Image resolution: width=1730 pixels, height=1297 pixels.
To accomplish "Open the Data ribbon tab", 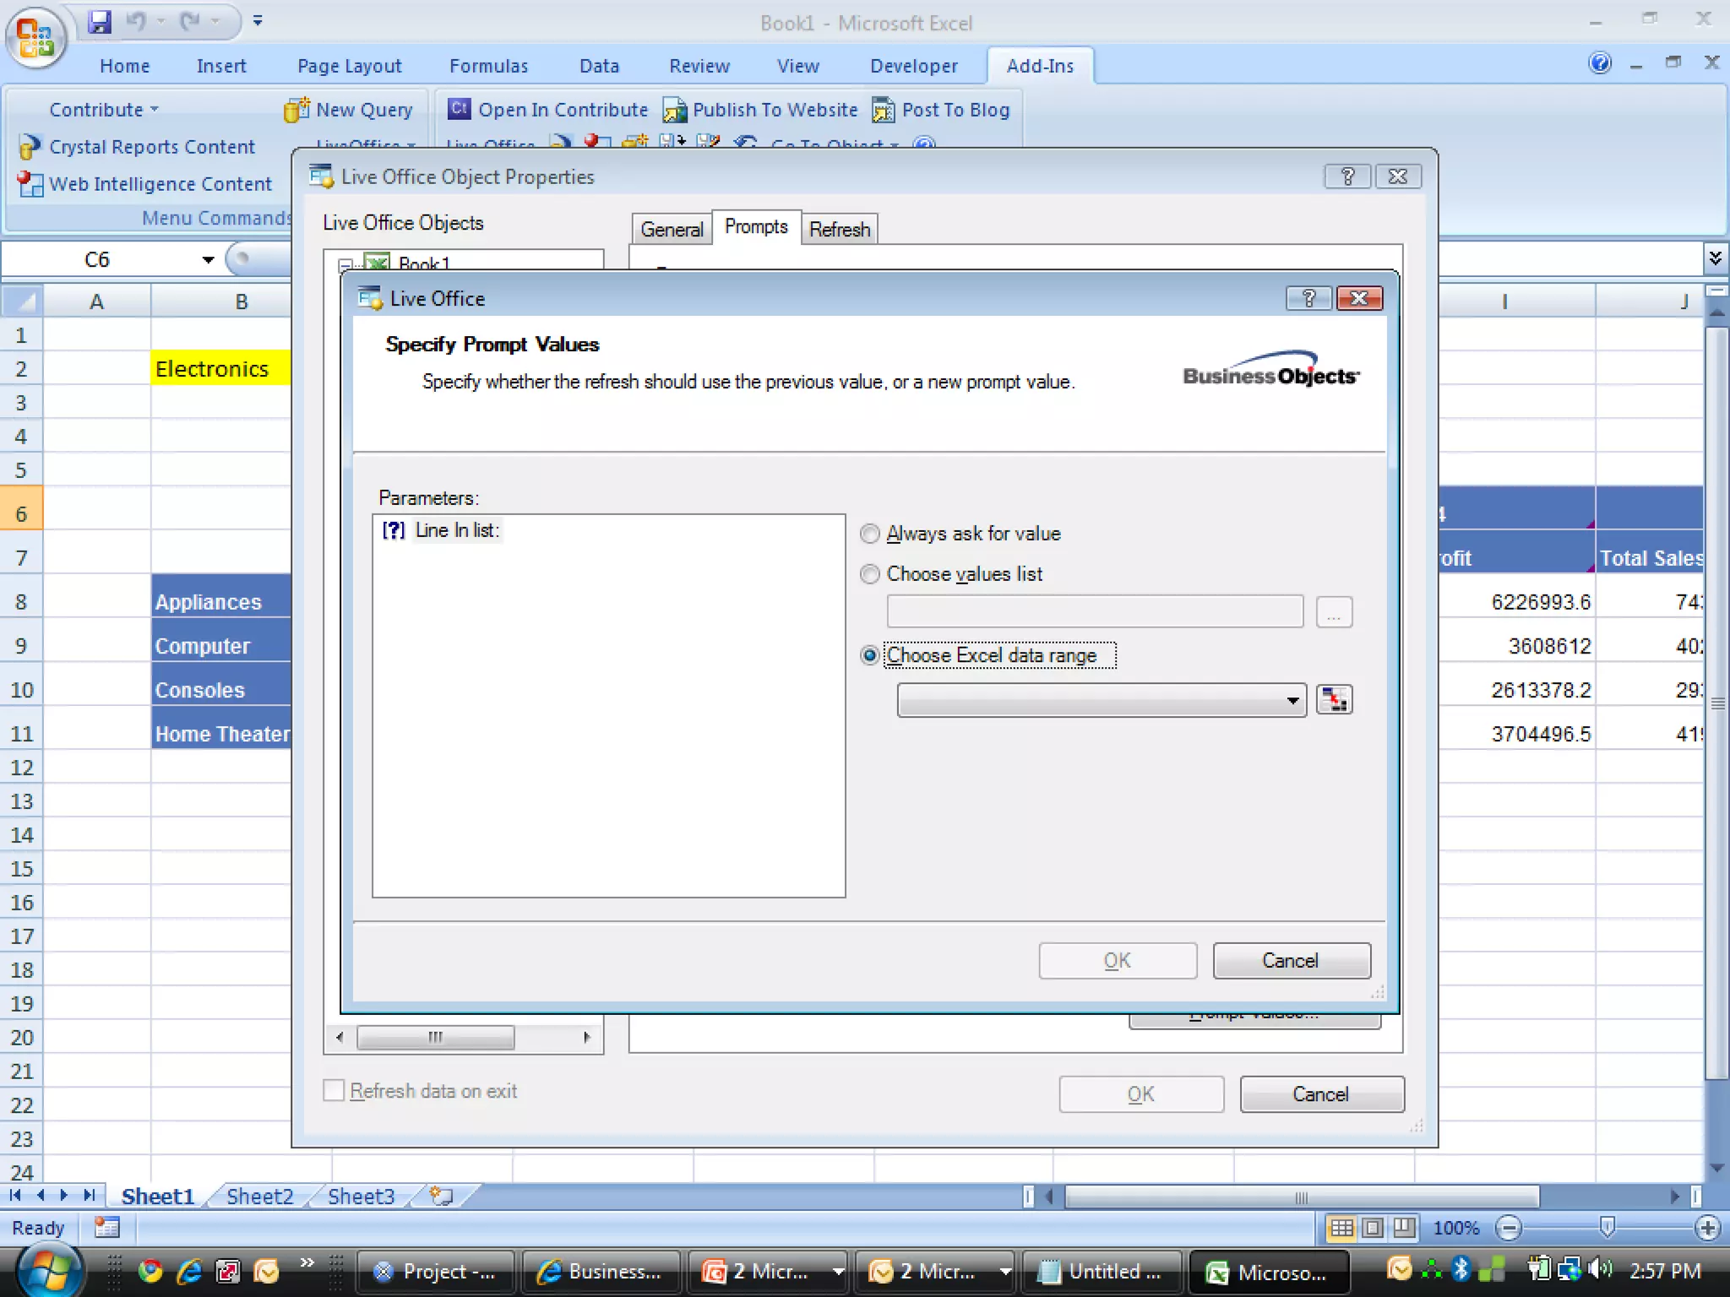I will click(599, 66).
